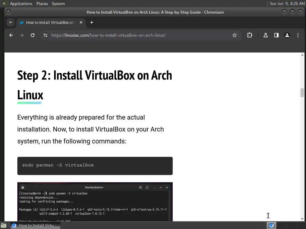Select the How to Install VirtualBox tab

[51, 22]
